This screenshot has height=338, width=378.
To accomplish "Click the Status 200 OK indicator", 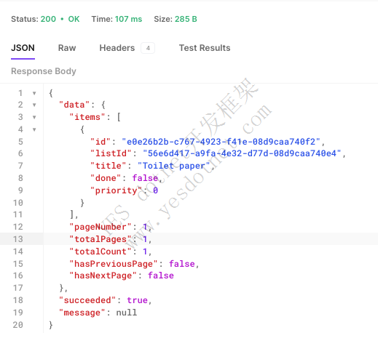I will pyautogui.click(x=45, y=19).
